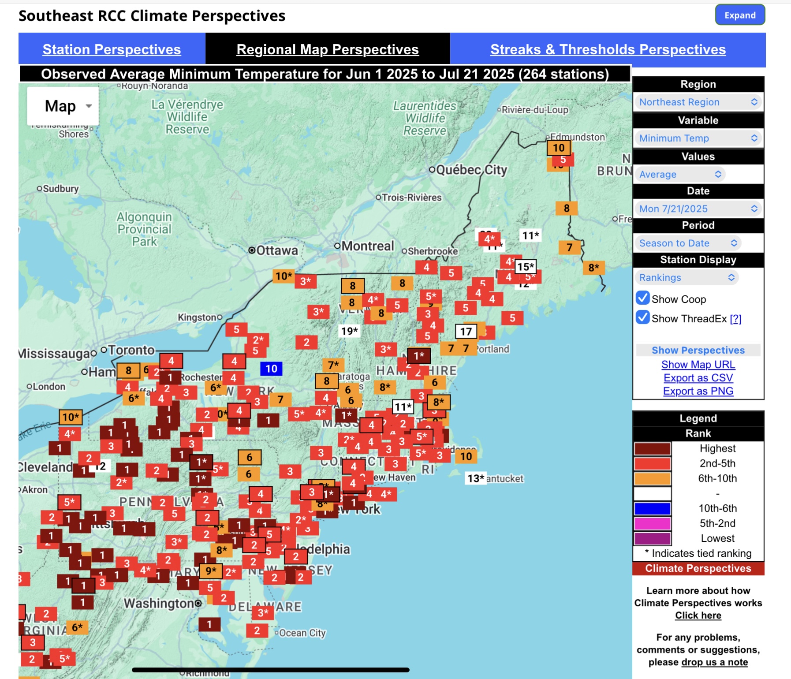This screenshot has height=679, width=791.
Task: Open the ThreadEx help [?] link
Action: coord(735,318)
